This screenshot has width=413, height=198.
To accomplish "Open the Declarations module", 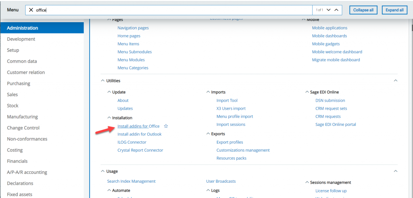I will (x=20, y=183).
